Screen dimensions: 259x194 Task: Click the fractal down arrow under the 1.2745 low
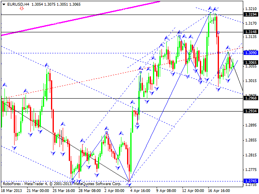[x=129, y=185]
